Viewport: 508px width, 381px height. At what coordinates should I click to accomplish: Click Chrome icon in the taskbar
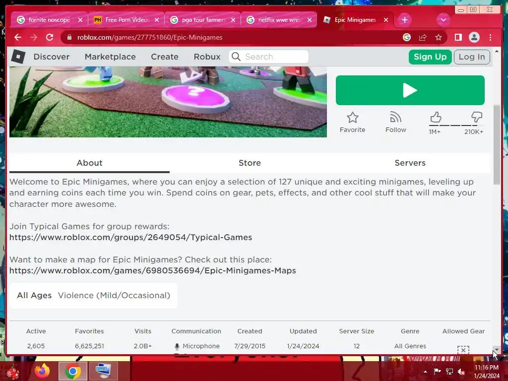pyautogui.click(x=73, y=371)
